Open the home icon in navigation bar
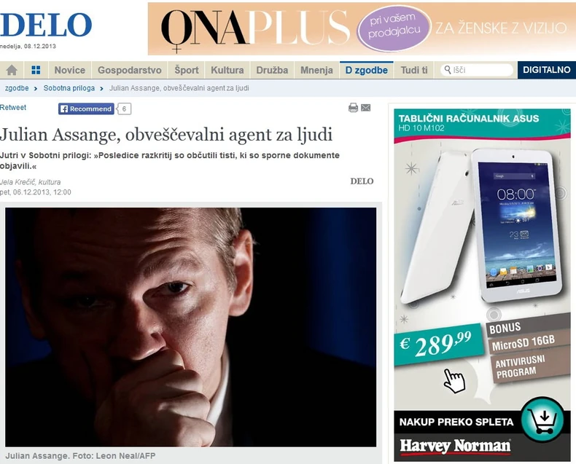The height and width of the screenshot is (464, 576). point(12,70)
